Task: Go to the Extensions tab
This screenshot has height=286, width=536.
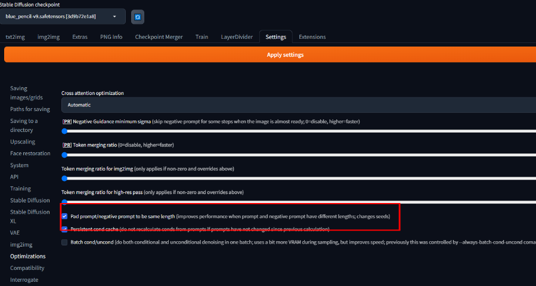Action: 312,37
